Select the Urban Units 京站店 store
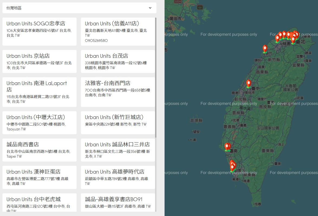This screenshot has height=216, width=318. [x=40, y=61]
